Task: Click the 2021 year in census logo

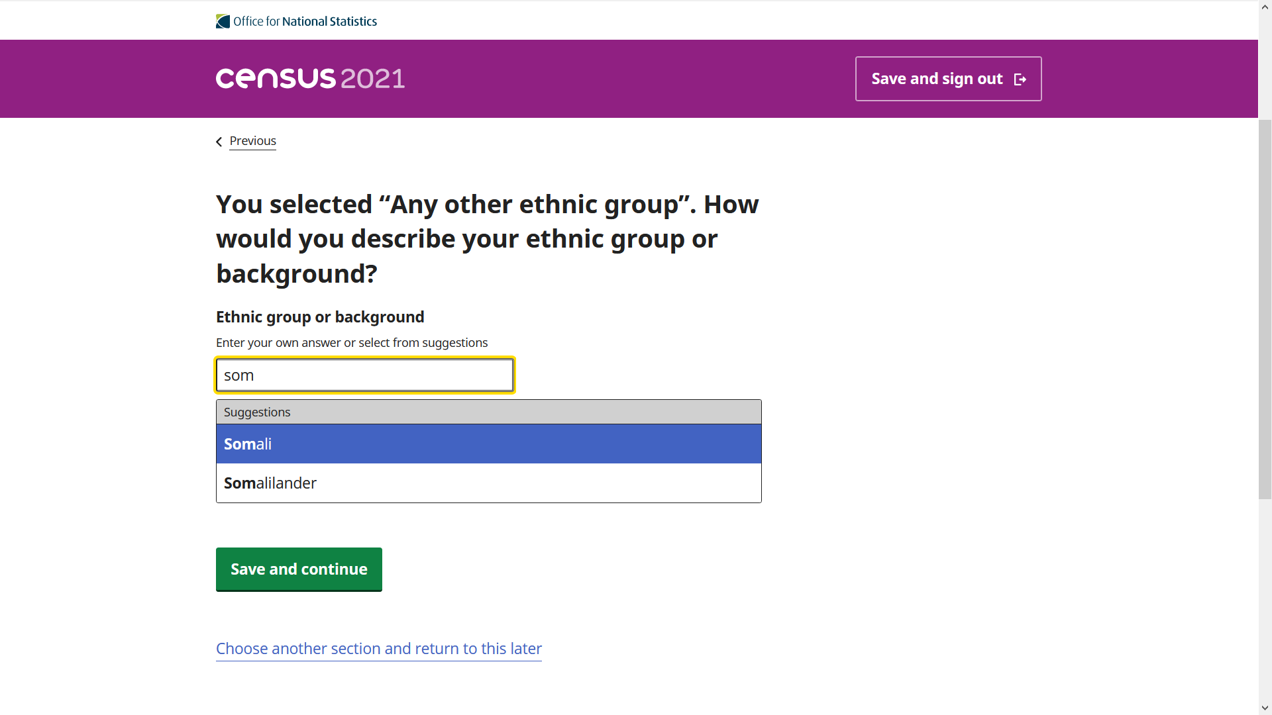Action: 372,79
